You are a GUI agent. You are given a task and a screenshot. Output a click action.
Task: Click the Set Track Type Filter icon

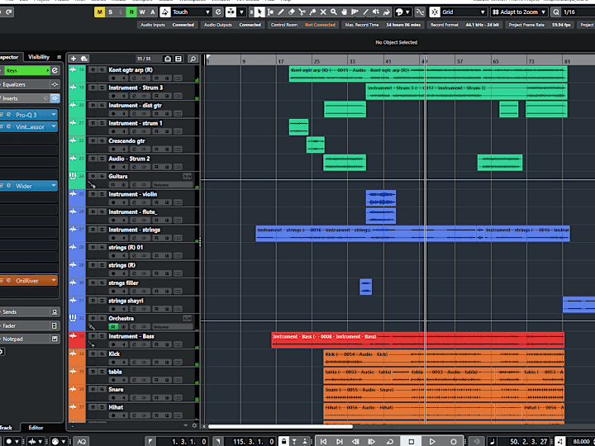click(x=178, y=59)
